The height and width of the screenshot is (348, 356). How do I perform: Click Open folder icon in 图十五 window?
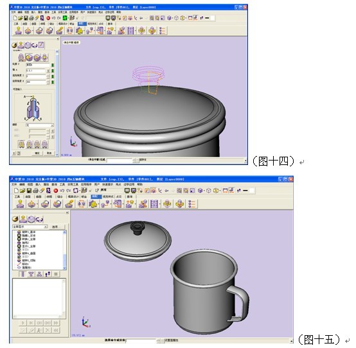pos(22,190)
